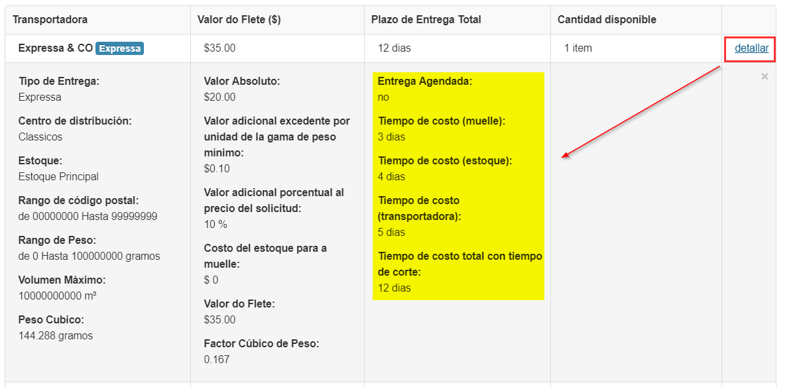The width and height of the screenshot is (799, 387).
Task: Click the Rango de código postal label
Action: tap(78, 201)
